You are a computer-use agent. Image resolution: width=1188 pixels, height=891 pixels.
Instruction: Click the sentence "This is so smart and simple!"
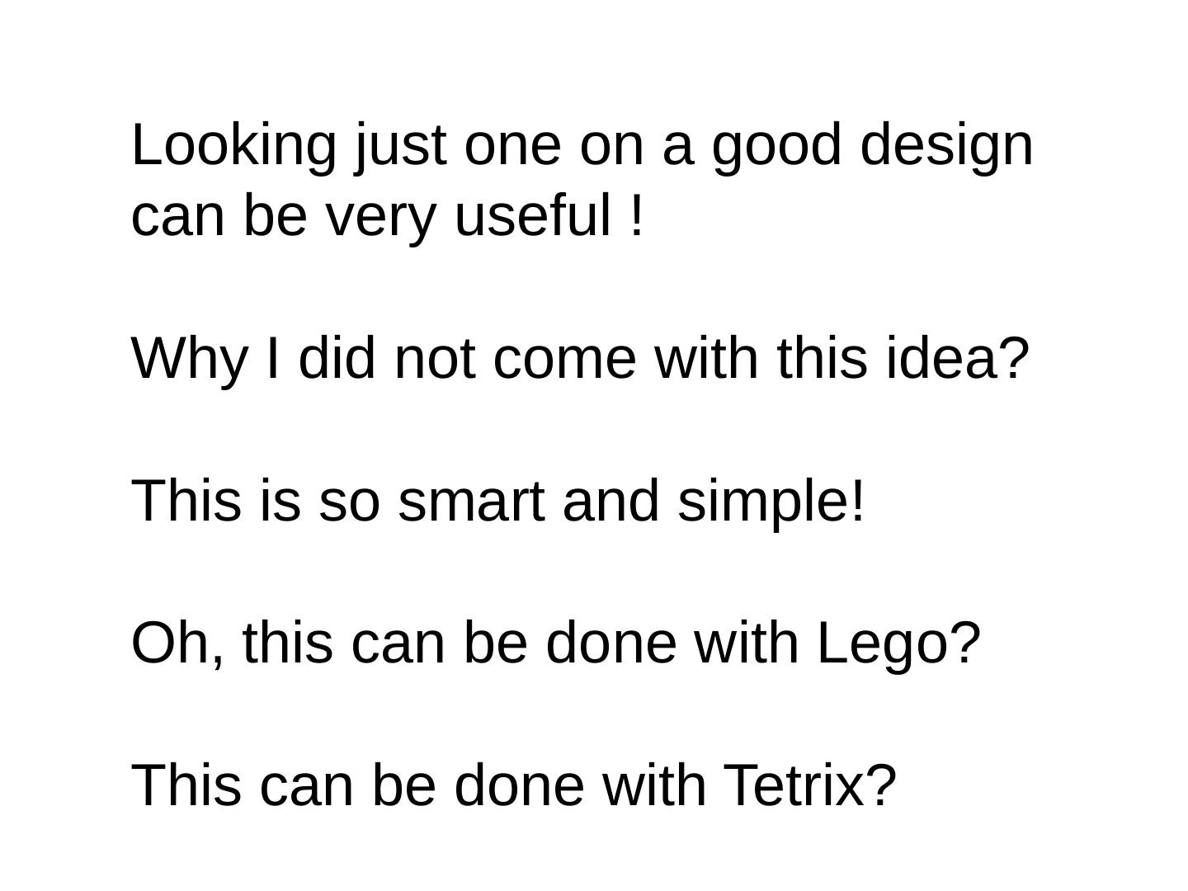coord(498,501)
